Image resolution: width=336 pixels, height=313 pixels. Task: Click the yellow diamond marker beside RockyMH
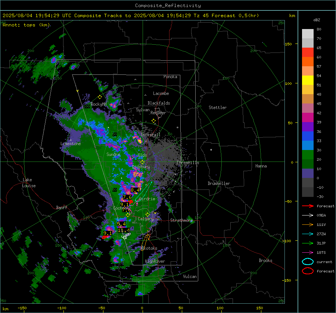(100, 97)
